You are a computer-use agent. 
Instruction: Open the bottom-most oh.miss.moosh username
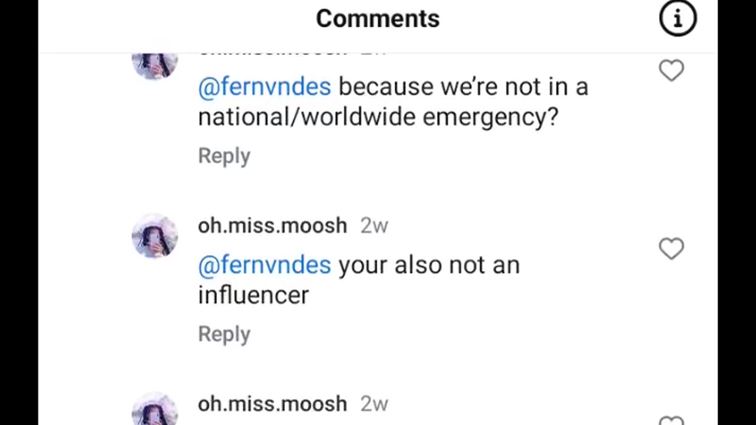click(x=272, y=404)
